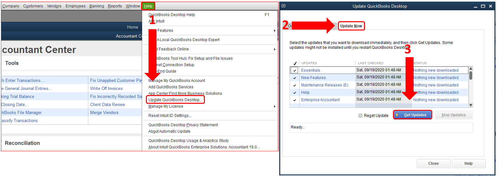The width and height of the screenshot is (498, 177).
Task: Expand Manage My License submenu arrow
Action: [x=274, y=106]
